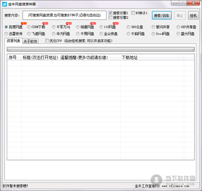Viewport: 202px width, 191px height.
Task: Pick the 115网盘 radio button
Action: coord(101,27)
